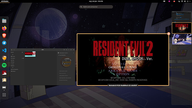Click Create desktop shortcut in Lutris
The width and height of the screenshot is (192, 108).
tap(63, 75)
